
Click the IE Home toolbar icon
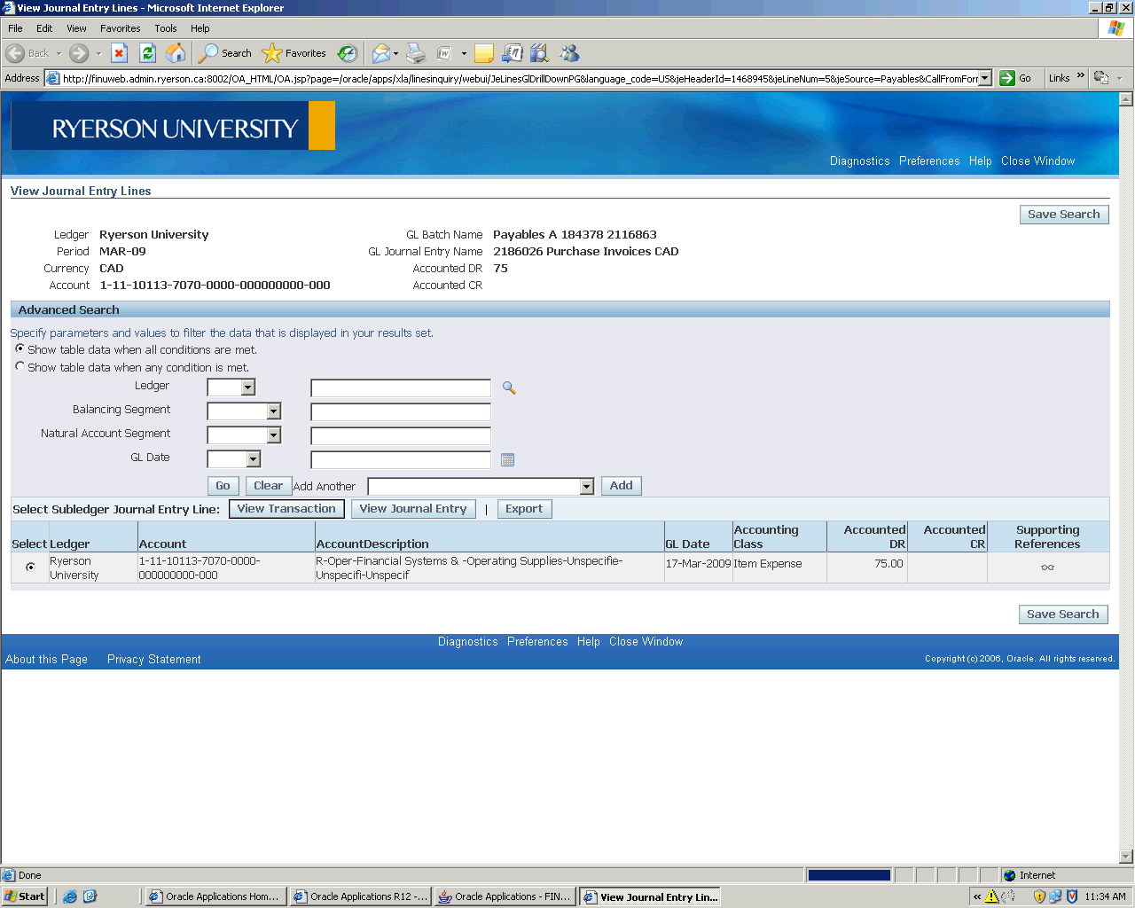(x=176, y=53)
